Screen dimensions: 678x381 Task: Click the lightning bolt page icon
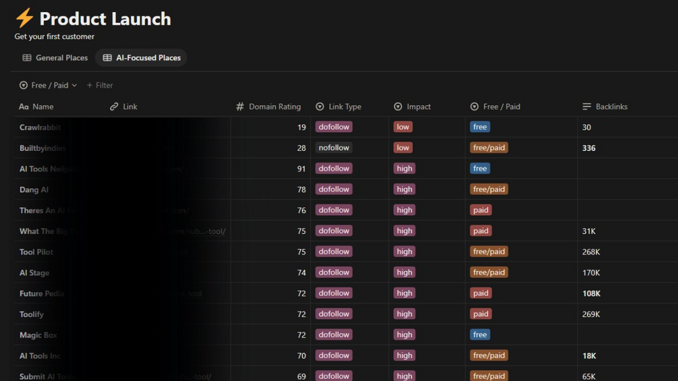point(24,18)
